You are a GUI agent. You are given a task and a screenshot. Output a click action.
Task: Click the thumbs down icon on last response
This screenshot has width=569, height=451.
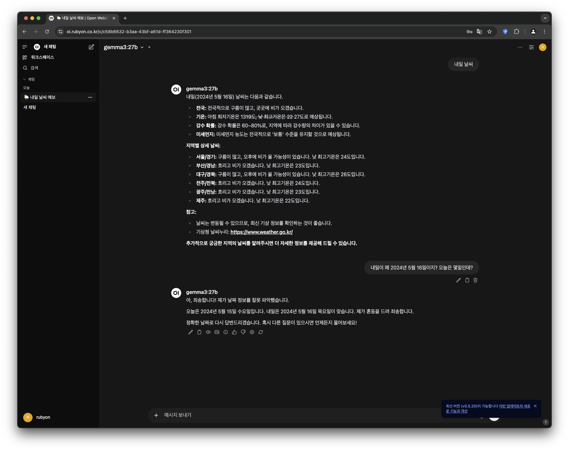click(243, 332)
